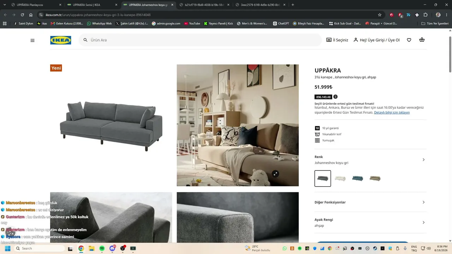
Task: Switch the ENG TRQ input language
Action: click(x=414, y=248)
